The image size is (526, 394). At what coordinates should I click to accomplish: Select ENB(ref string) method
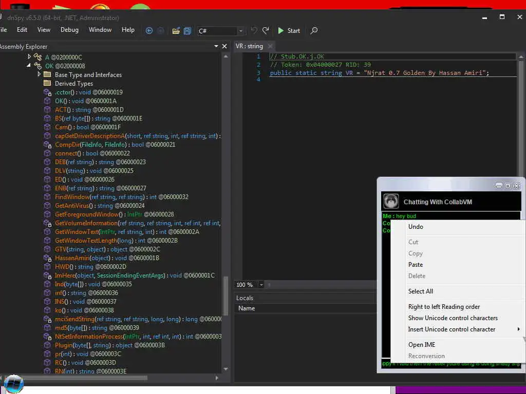[x=101, y=188]
